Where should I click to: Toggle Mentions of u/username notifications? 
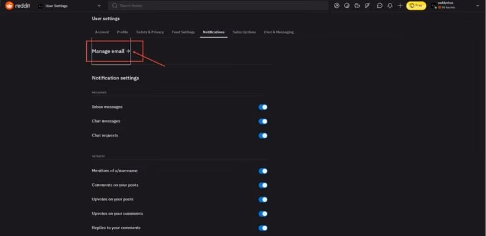(263, 171)
